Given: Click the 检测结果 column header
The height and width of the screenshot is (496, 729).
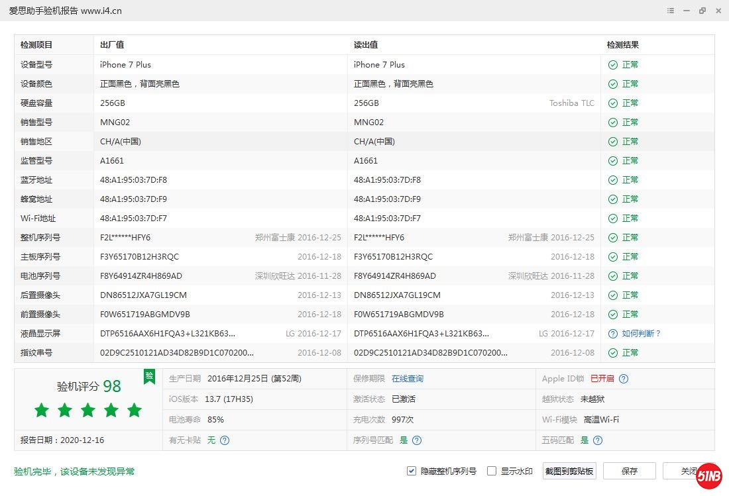Looking at the screenshot, I should [x=622, y=45].
